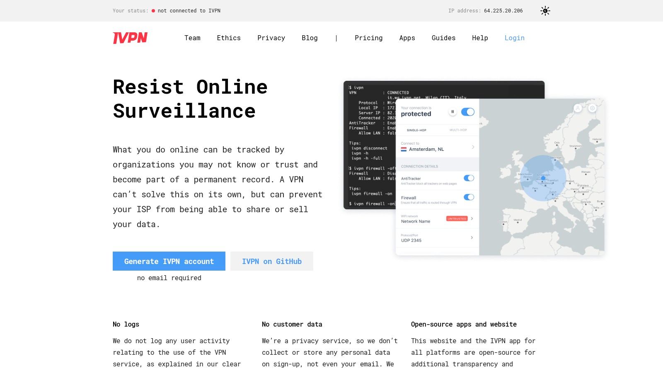
Task: Click the red status dot indicator
Action: tap(153, 11)
